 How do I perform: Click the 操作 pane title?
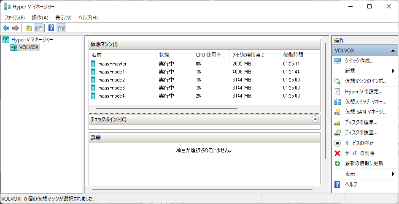tap(339, 40)
